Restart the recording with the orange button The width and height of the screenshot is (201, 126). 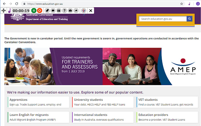pos(40,10)
